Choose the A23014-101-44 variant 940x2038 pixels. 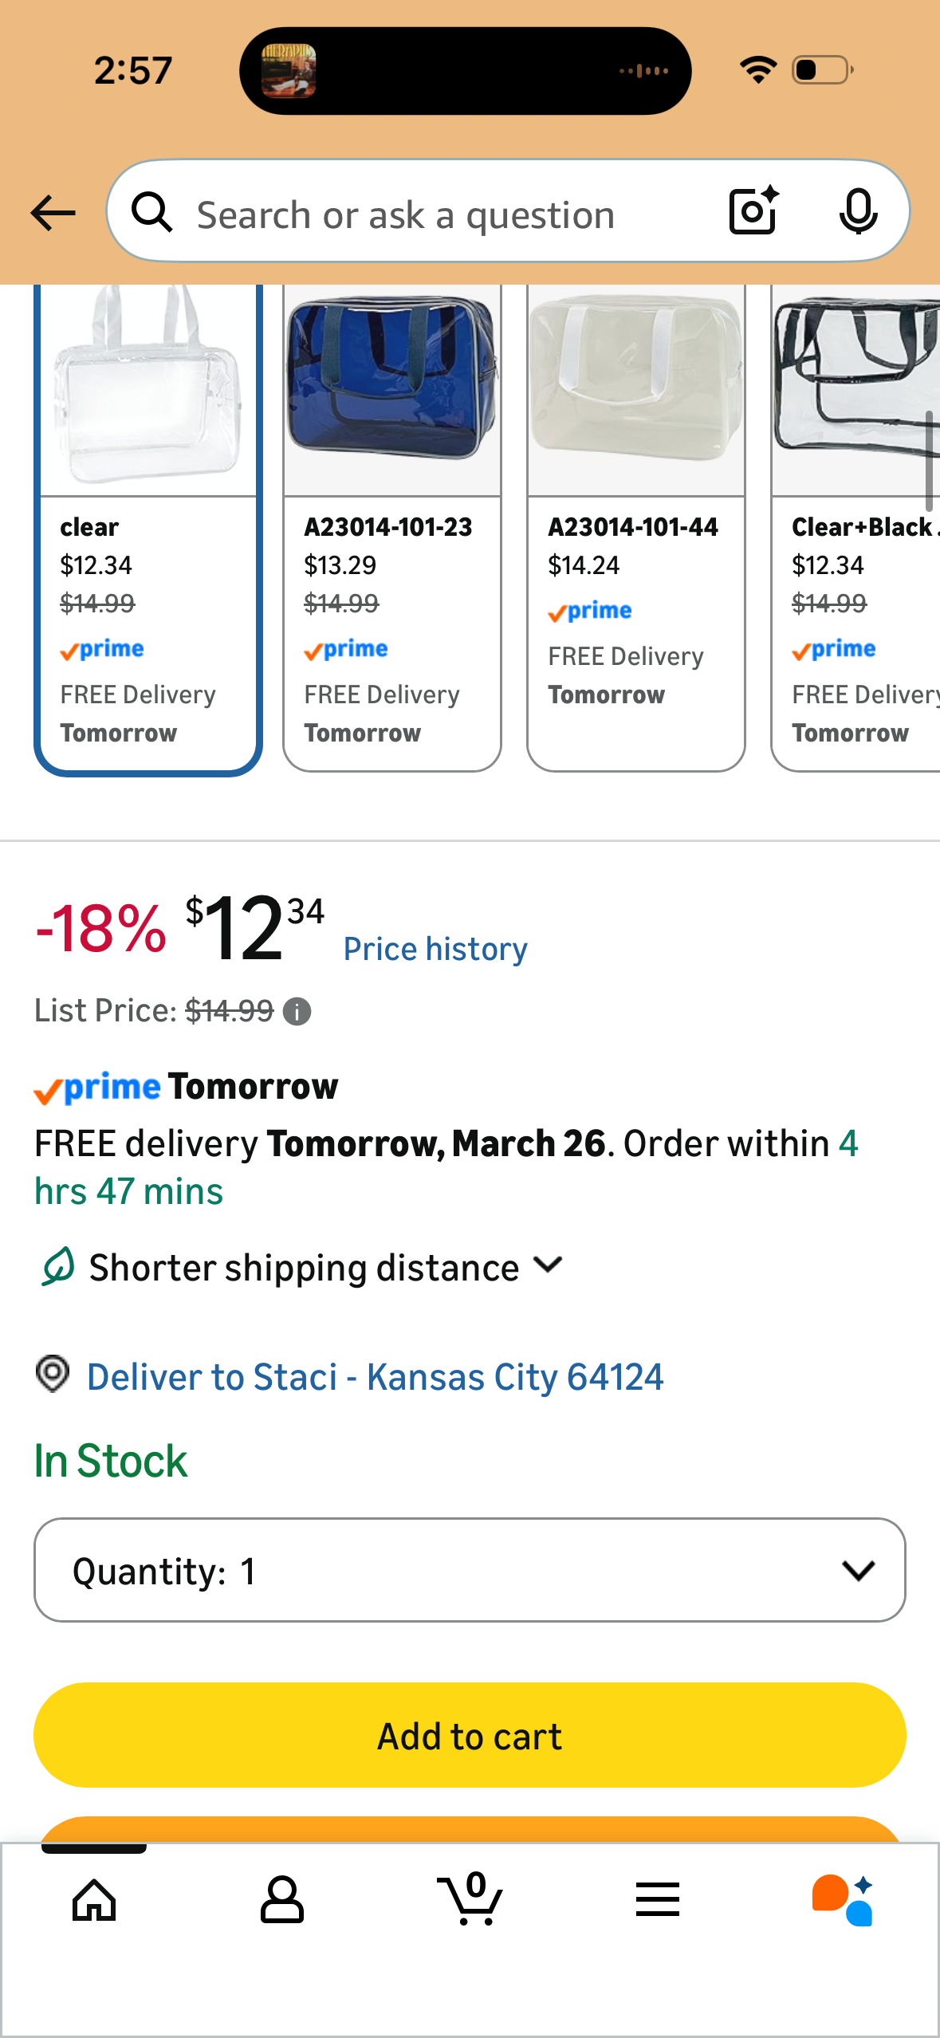click(636, 528)
